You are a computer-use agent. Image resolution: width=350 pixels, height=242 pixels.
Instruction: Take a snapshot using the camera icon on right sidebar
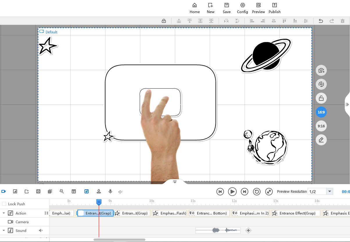tap(321, 70)
